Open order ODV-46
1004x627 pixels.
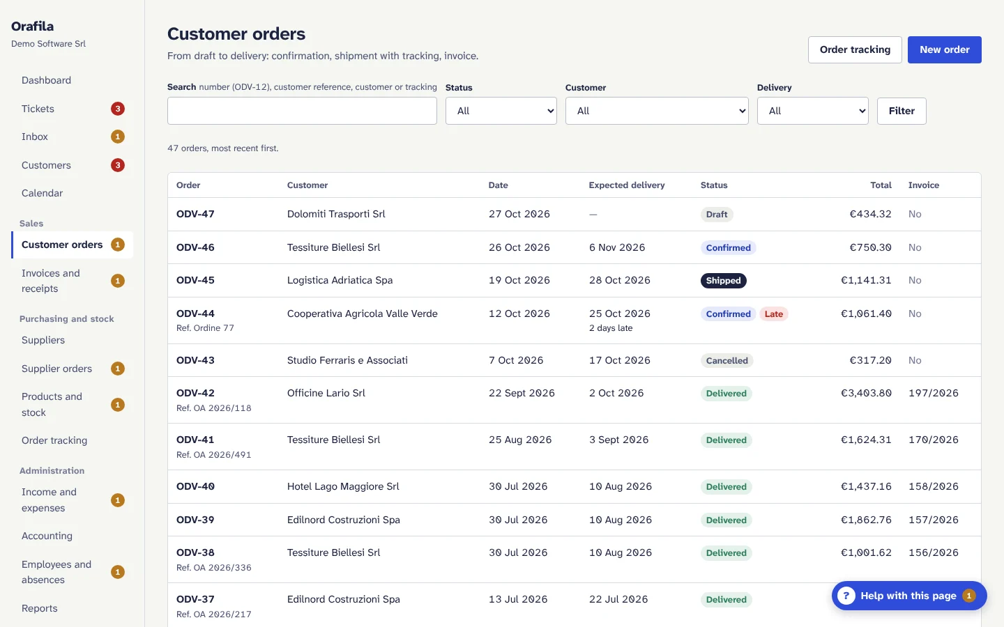195,247
